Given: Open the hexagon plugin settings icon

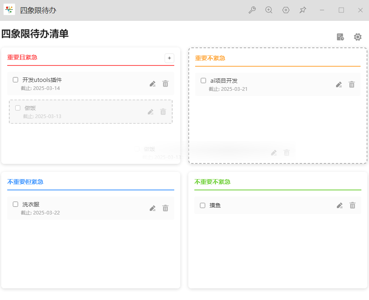Looking at the screenshot, I should click(286, 10).
